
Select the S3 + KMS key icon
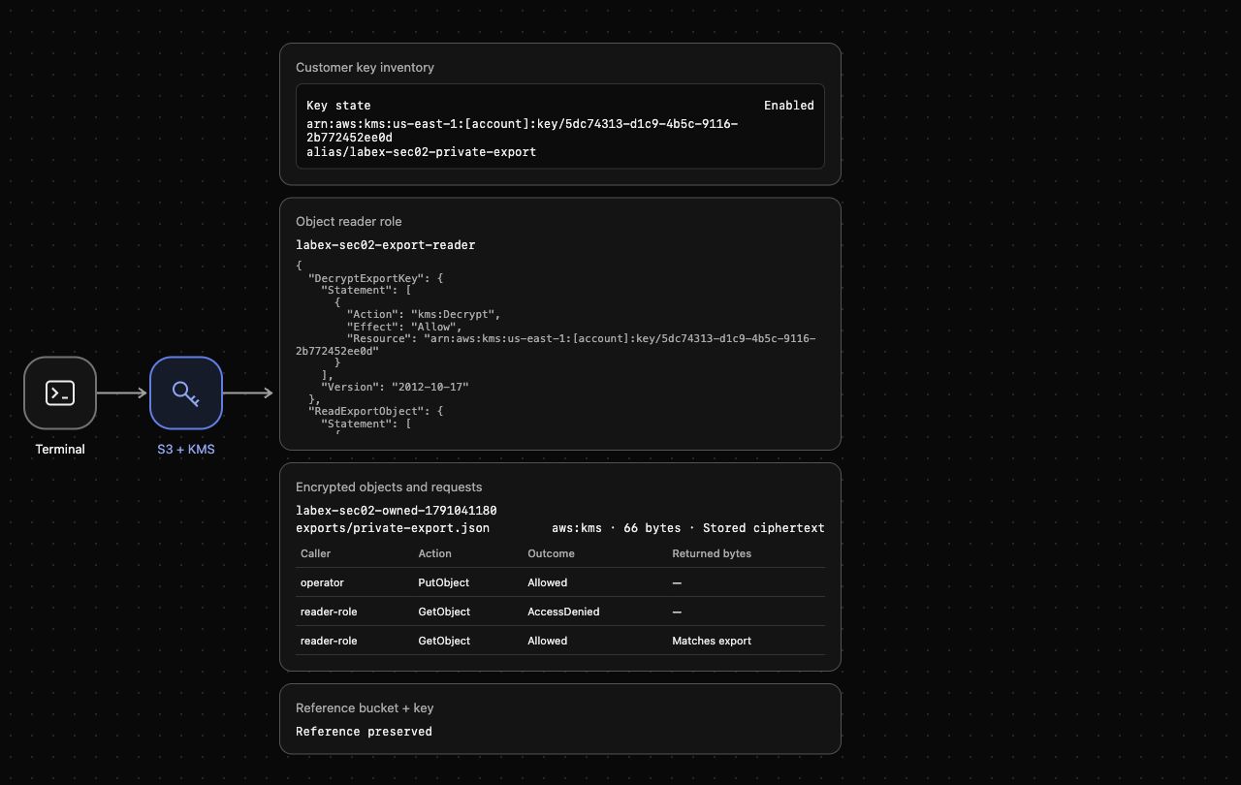(x=186, y=392)
